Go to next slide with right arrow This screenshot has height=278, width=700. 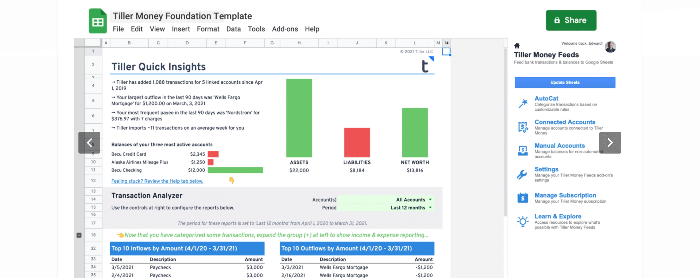[x=610, y=143]
